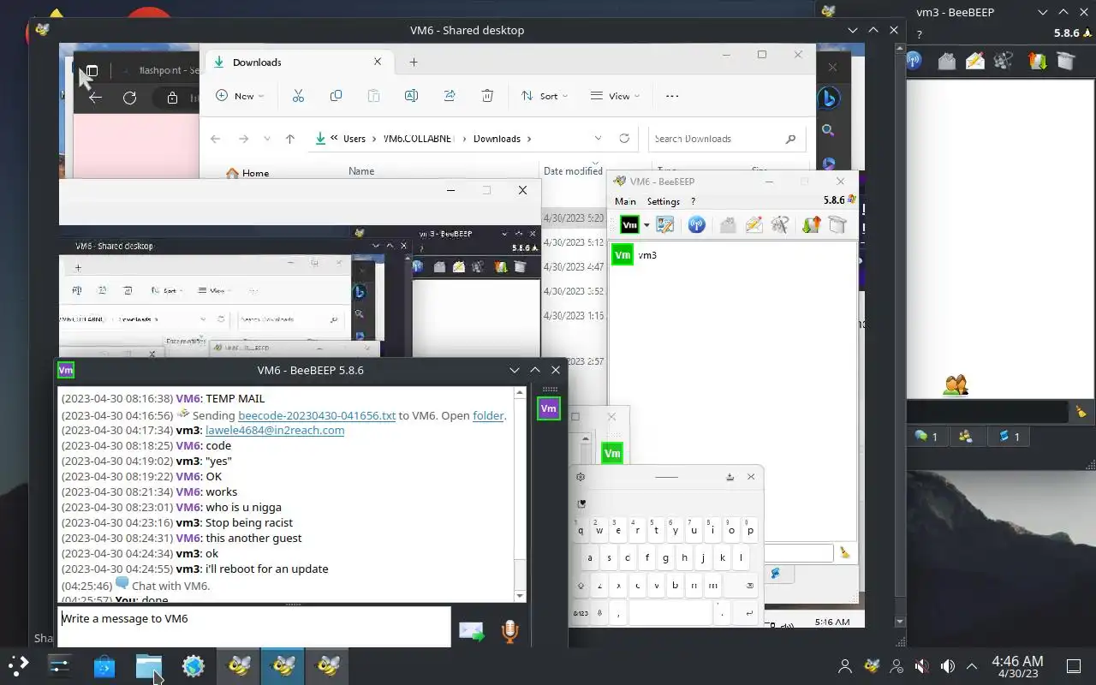This screenshot has height=685, width=1096.
Task: Open the Settings menu in VM6 BeeBEEP
Action: 664,201
